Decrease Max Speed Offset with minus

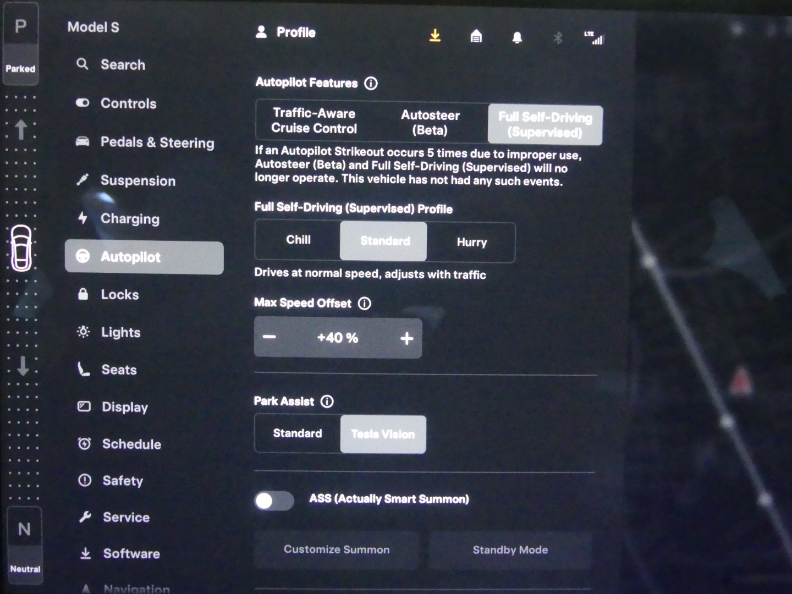coord(269,337)
